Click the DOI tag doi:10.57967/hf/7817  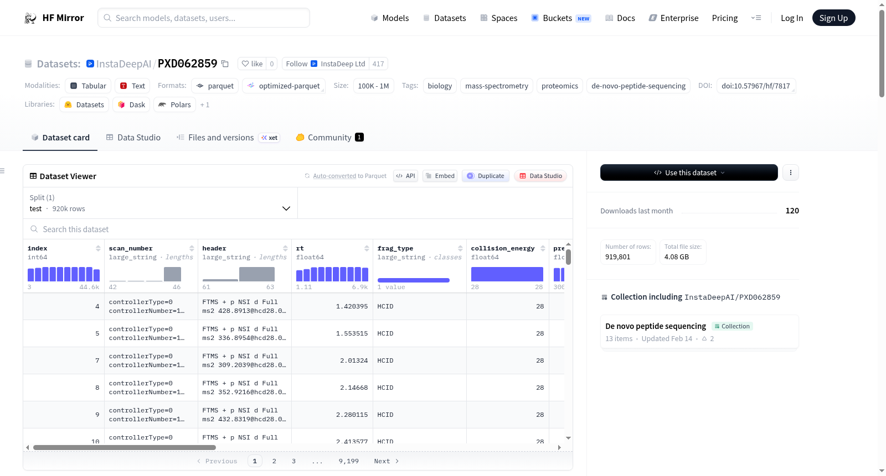756,86
